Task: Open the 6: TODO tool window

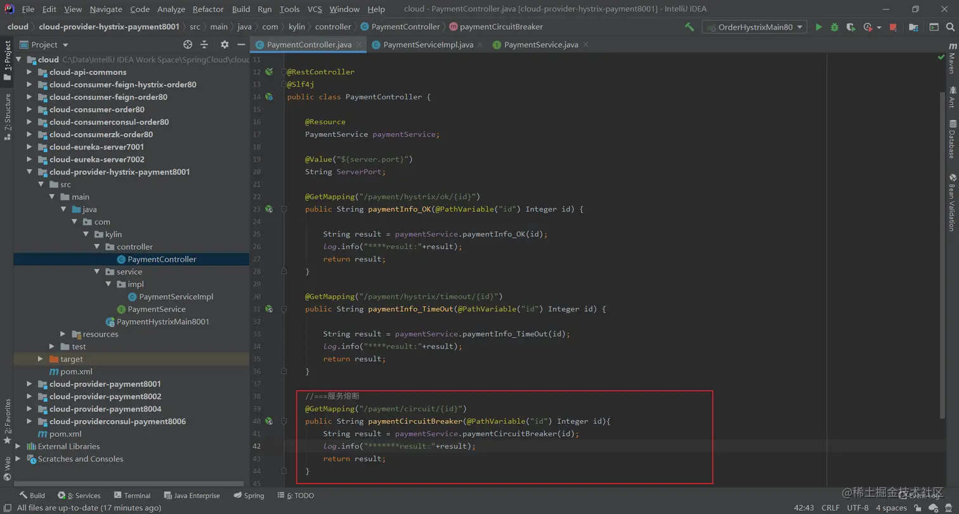Action: (295, 496)
